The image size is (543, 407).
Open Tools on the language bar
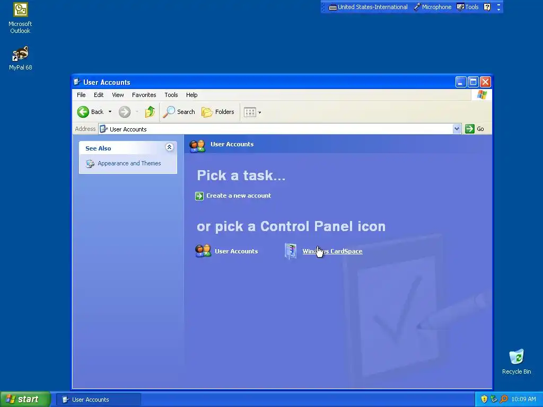click(468, 7)
